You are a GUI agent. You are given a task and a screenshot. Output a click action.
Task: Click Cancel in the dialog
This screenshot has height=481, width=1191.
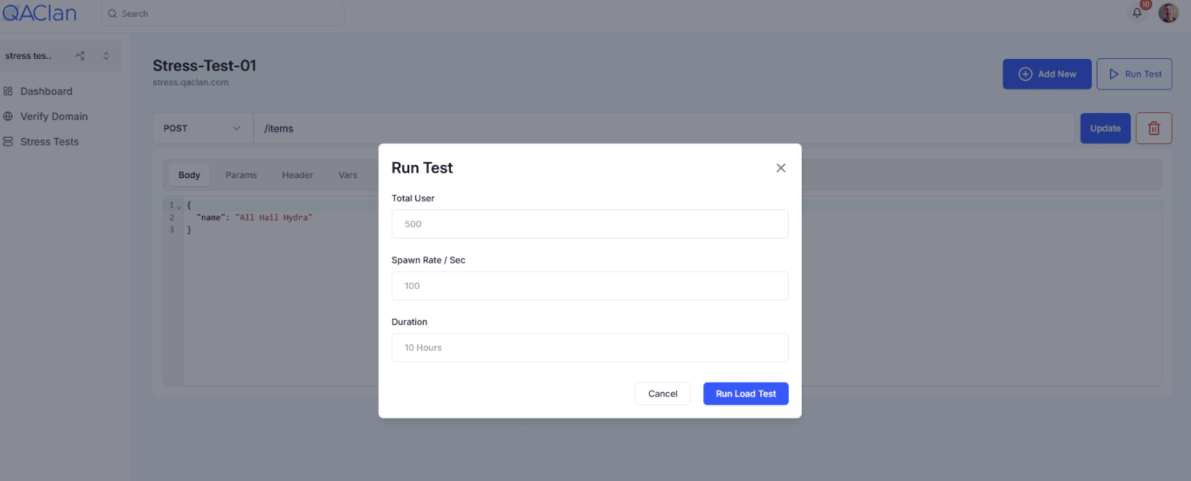coord(662,394)
